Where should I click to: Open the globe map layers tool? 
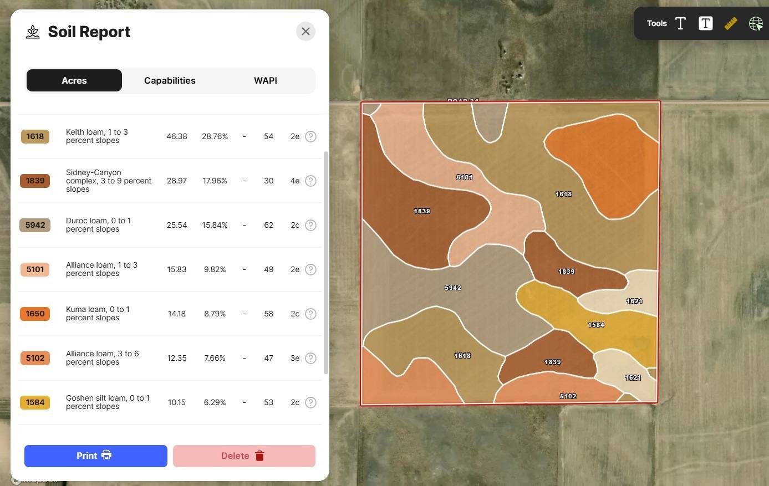point(756,23)
